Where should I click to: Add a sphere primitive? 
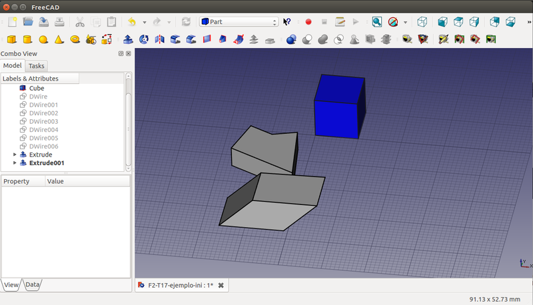tap(43, 40)
